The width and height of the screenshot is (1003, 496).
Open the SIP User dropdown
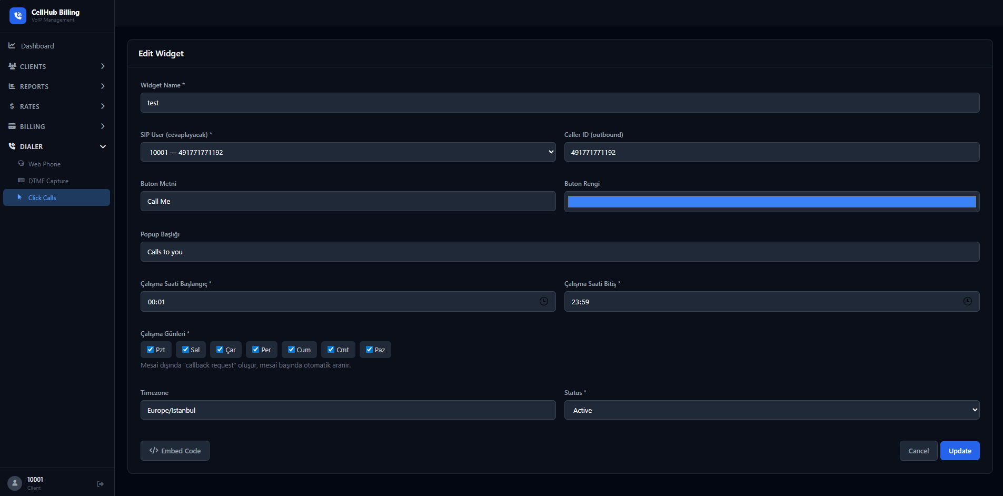pyautogui.click(x=348, y=152)
